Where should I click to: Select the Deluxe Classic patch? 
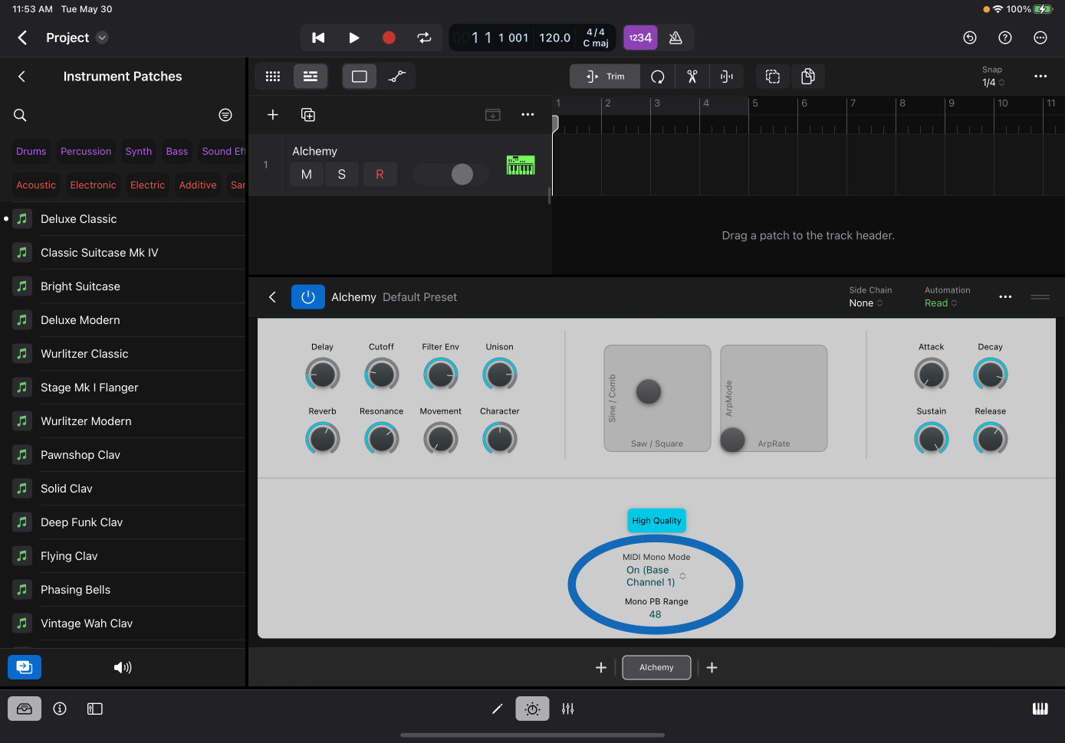click(123, 219)
